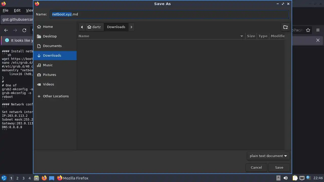
Task: Click Downloads in the path bar
Action: (116, 27)
